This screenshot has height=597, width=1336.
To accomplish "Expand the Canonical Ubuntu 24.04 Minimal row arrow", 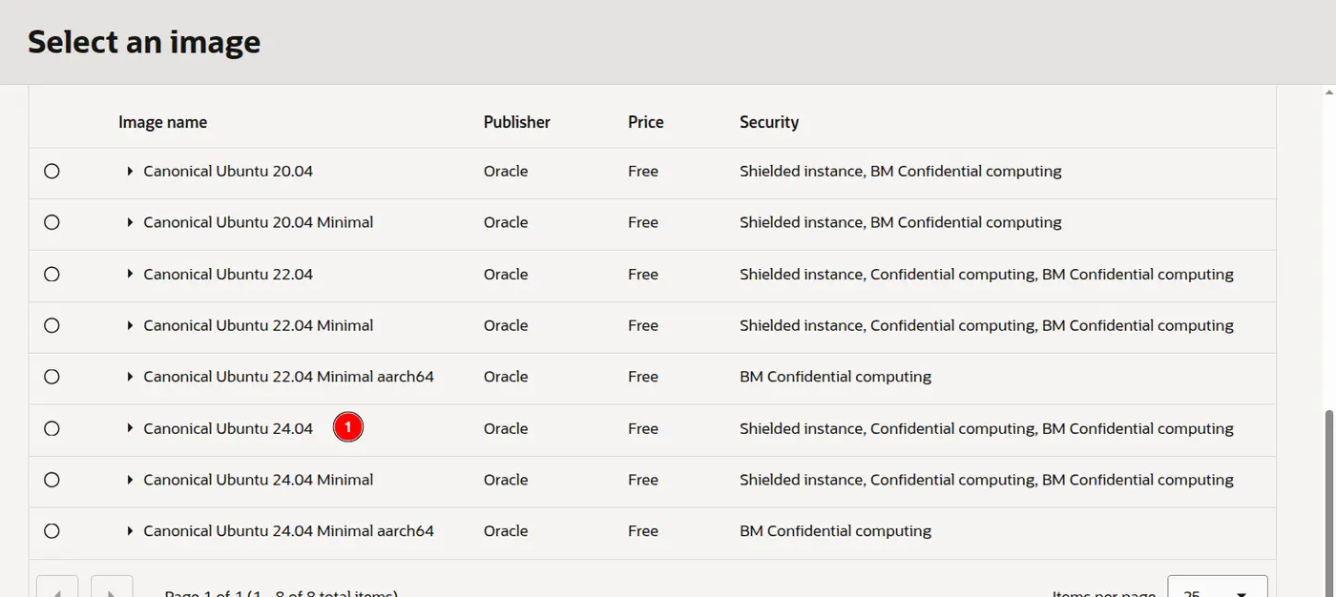I will (x=130, y=480).
